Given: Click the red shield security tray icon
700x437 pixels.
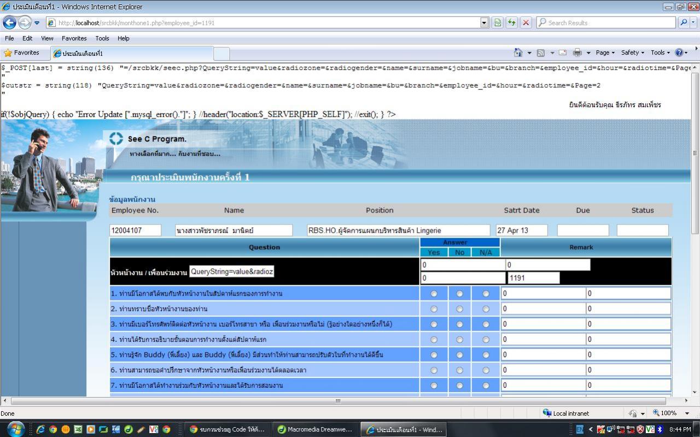Looking at the screenshot, I should (640, 429).
